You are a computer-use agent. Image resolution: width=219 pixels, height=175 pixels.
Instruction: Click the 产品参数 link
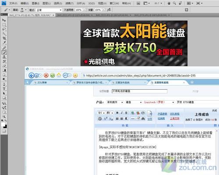click(162, 114)
